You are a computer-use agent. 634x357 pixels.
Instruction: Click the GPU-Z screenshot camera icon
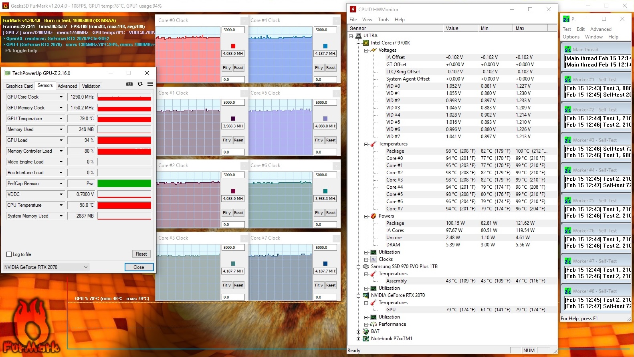(129, 84)
